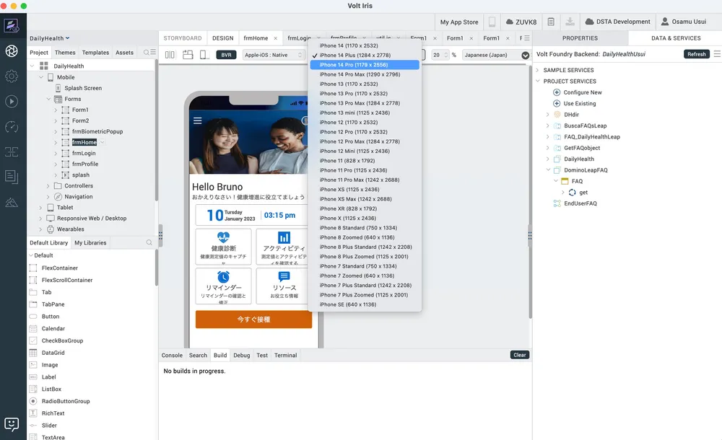Open the document list icon beside ZUVK8
This screenshot has height=440, width=722.
551,22
